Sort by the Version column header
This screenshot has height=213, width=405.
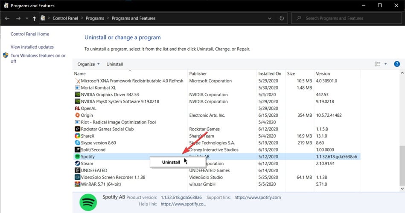click(x=323, y=74)
